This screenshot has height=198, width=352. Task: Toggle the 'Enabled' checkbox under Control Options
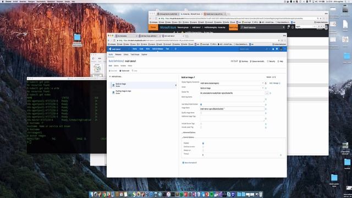(x=203, y=143)
